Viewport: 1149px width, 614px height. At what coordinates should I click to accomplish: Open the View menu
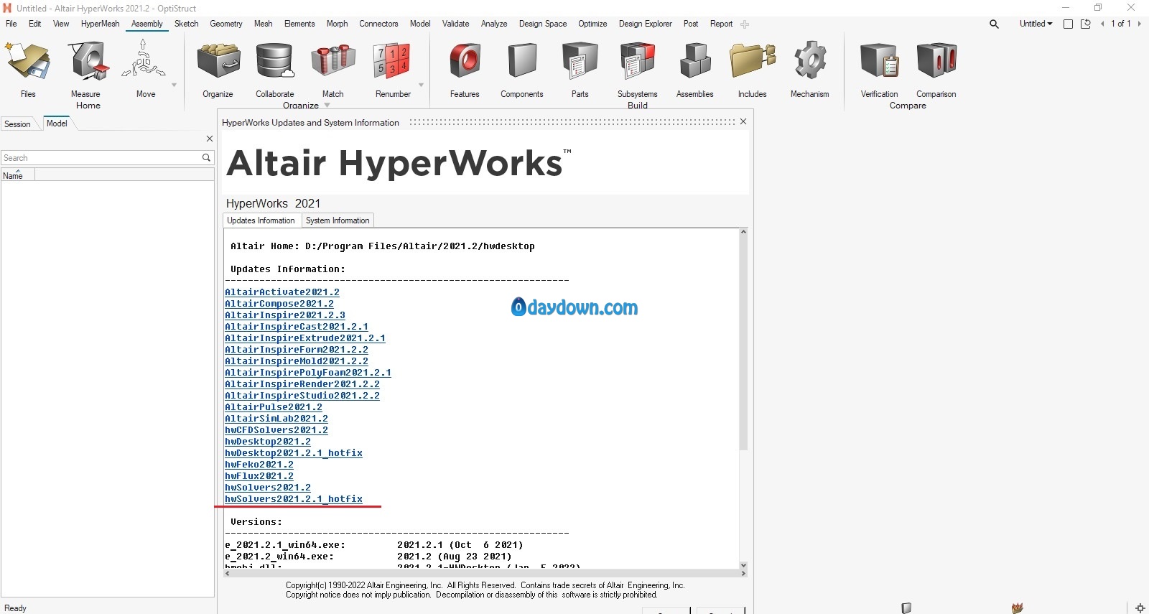point(61,24)
